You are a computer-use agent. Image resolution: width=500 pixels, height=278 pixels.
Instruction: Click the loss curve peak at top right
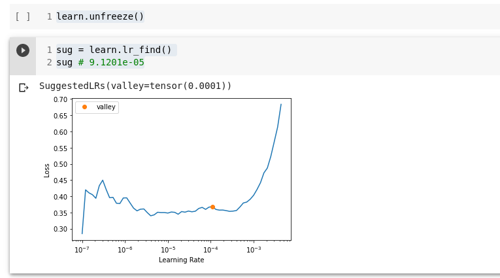[x=281, y=105]
